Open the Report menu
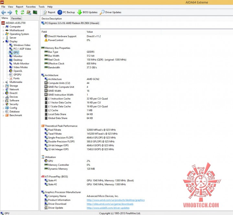 tap(20, 7)
